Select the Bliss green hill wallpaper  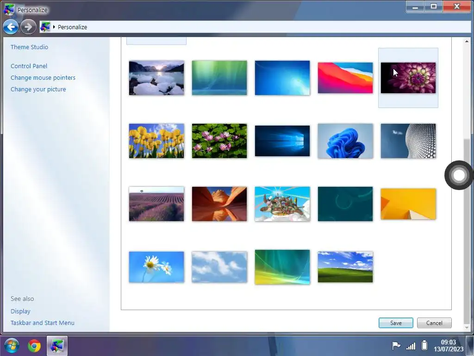tap(345, 267)
